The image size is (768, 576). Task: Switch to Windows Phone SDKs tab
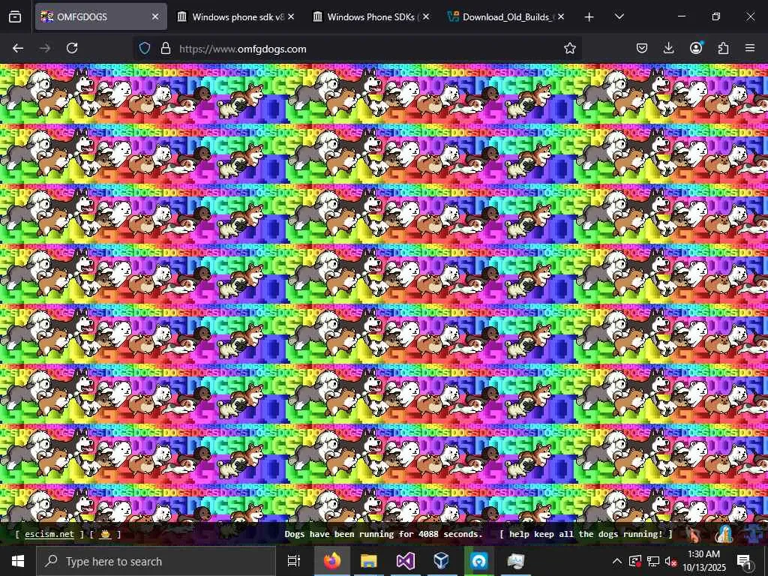point(372,16)
